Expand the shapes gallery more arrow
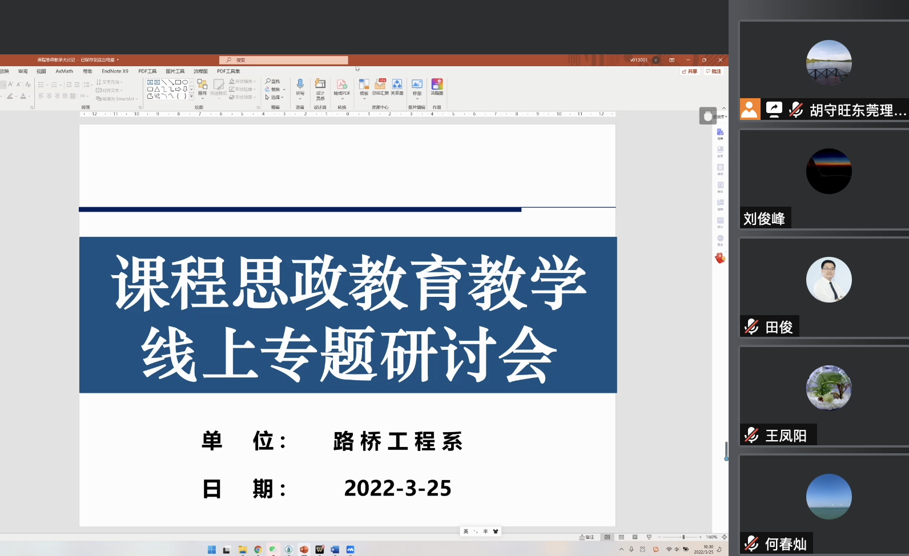 [x=191, y=97]
